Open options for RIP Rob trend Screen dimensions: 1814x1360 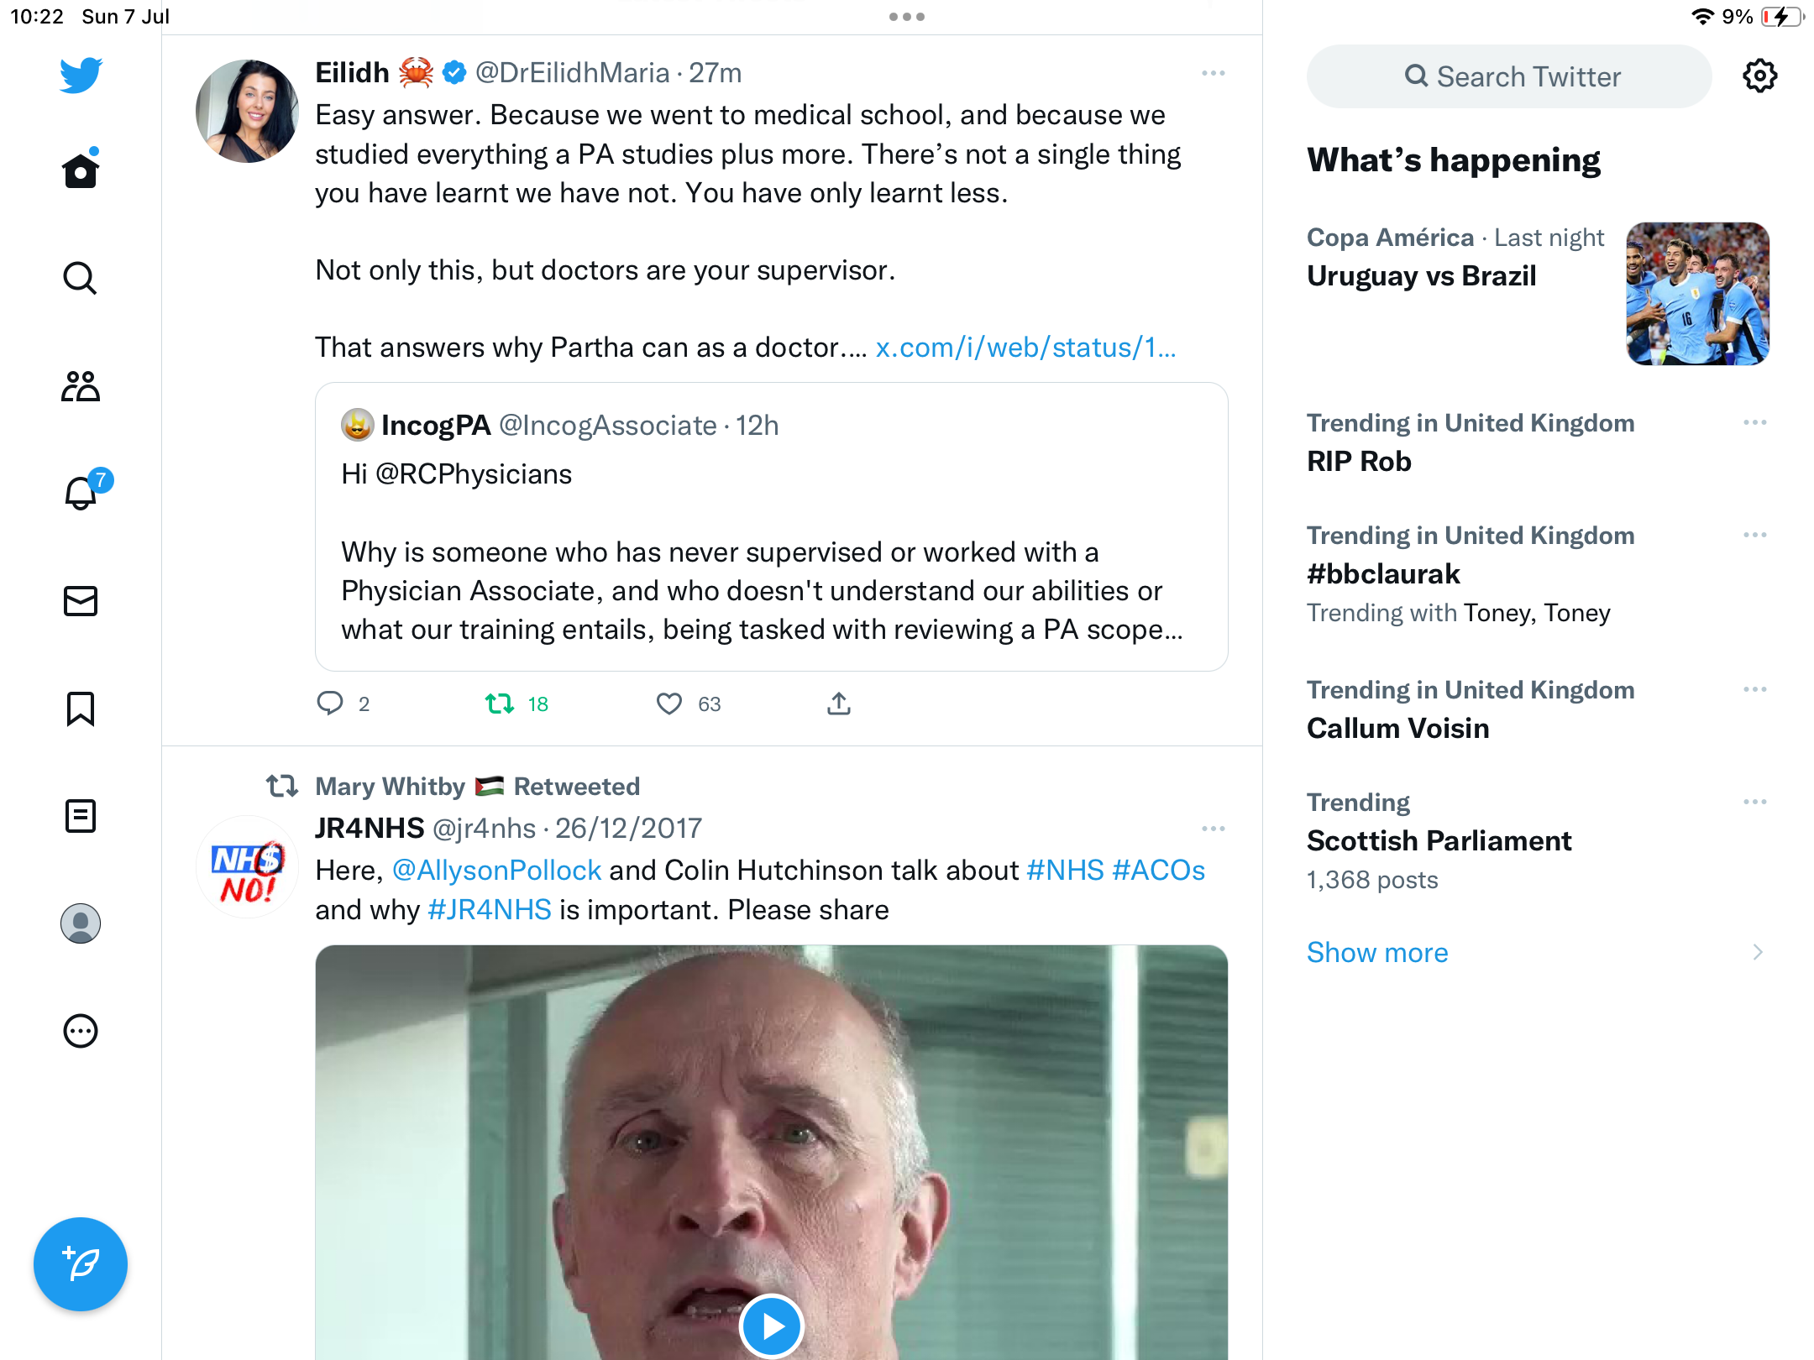(1754, 422)
